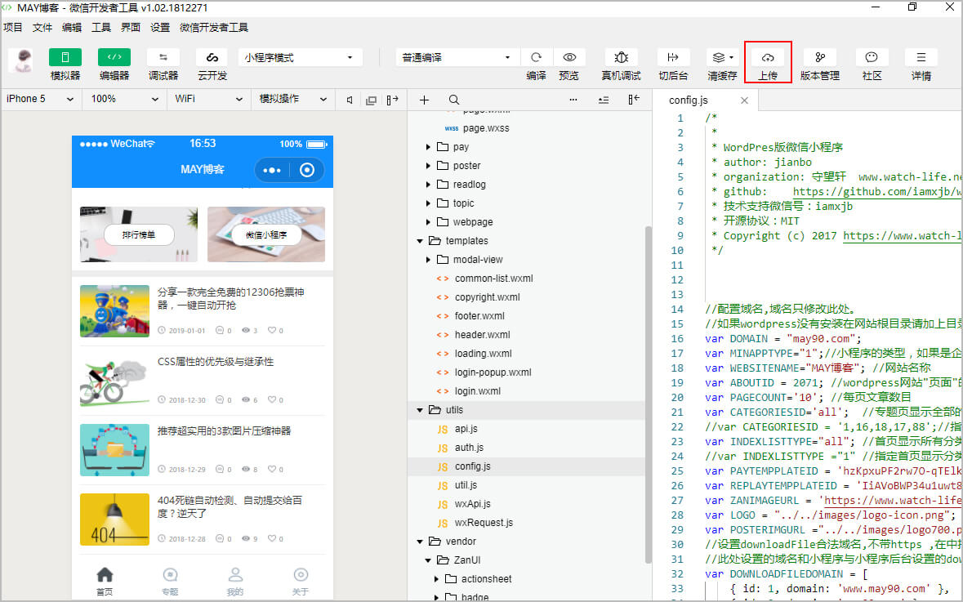Open Cloud development (云开发) icon
This screenshot has height=602, width=963.
click(x=212, y=58)
